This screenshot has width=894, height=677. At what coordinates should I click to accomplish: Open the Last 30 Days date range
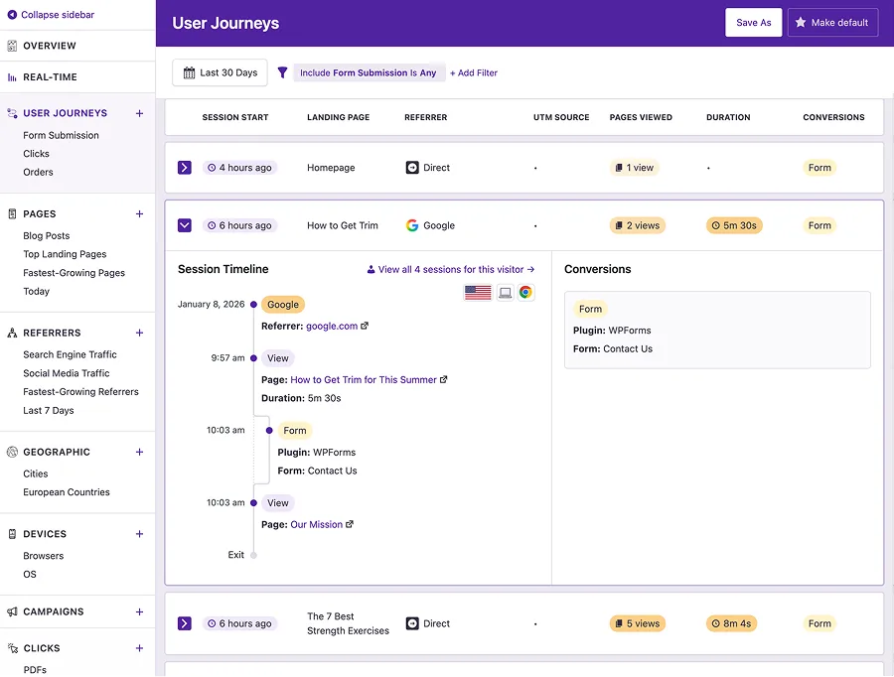pyautogui.click(x=220, y=72)
